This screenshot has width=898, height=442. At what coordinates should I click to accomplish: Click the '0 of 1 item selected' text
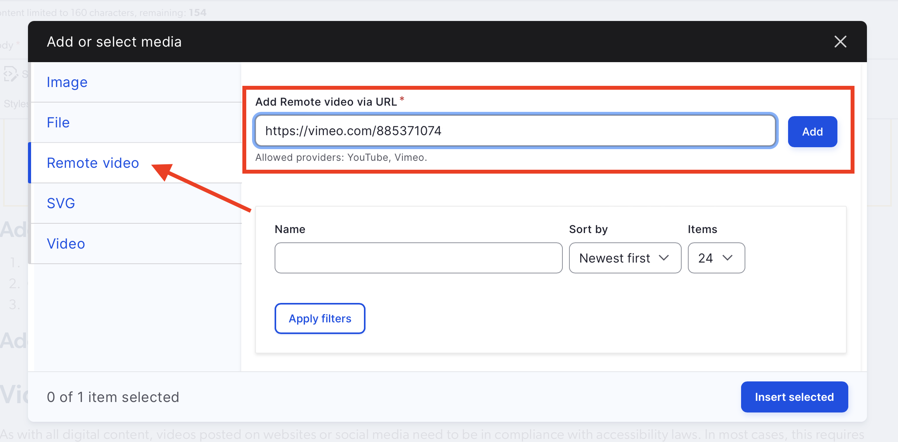coord(113,397)
